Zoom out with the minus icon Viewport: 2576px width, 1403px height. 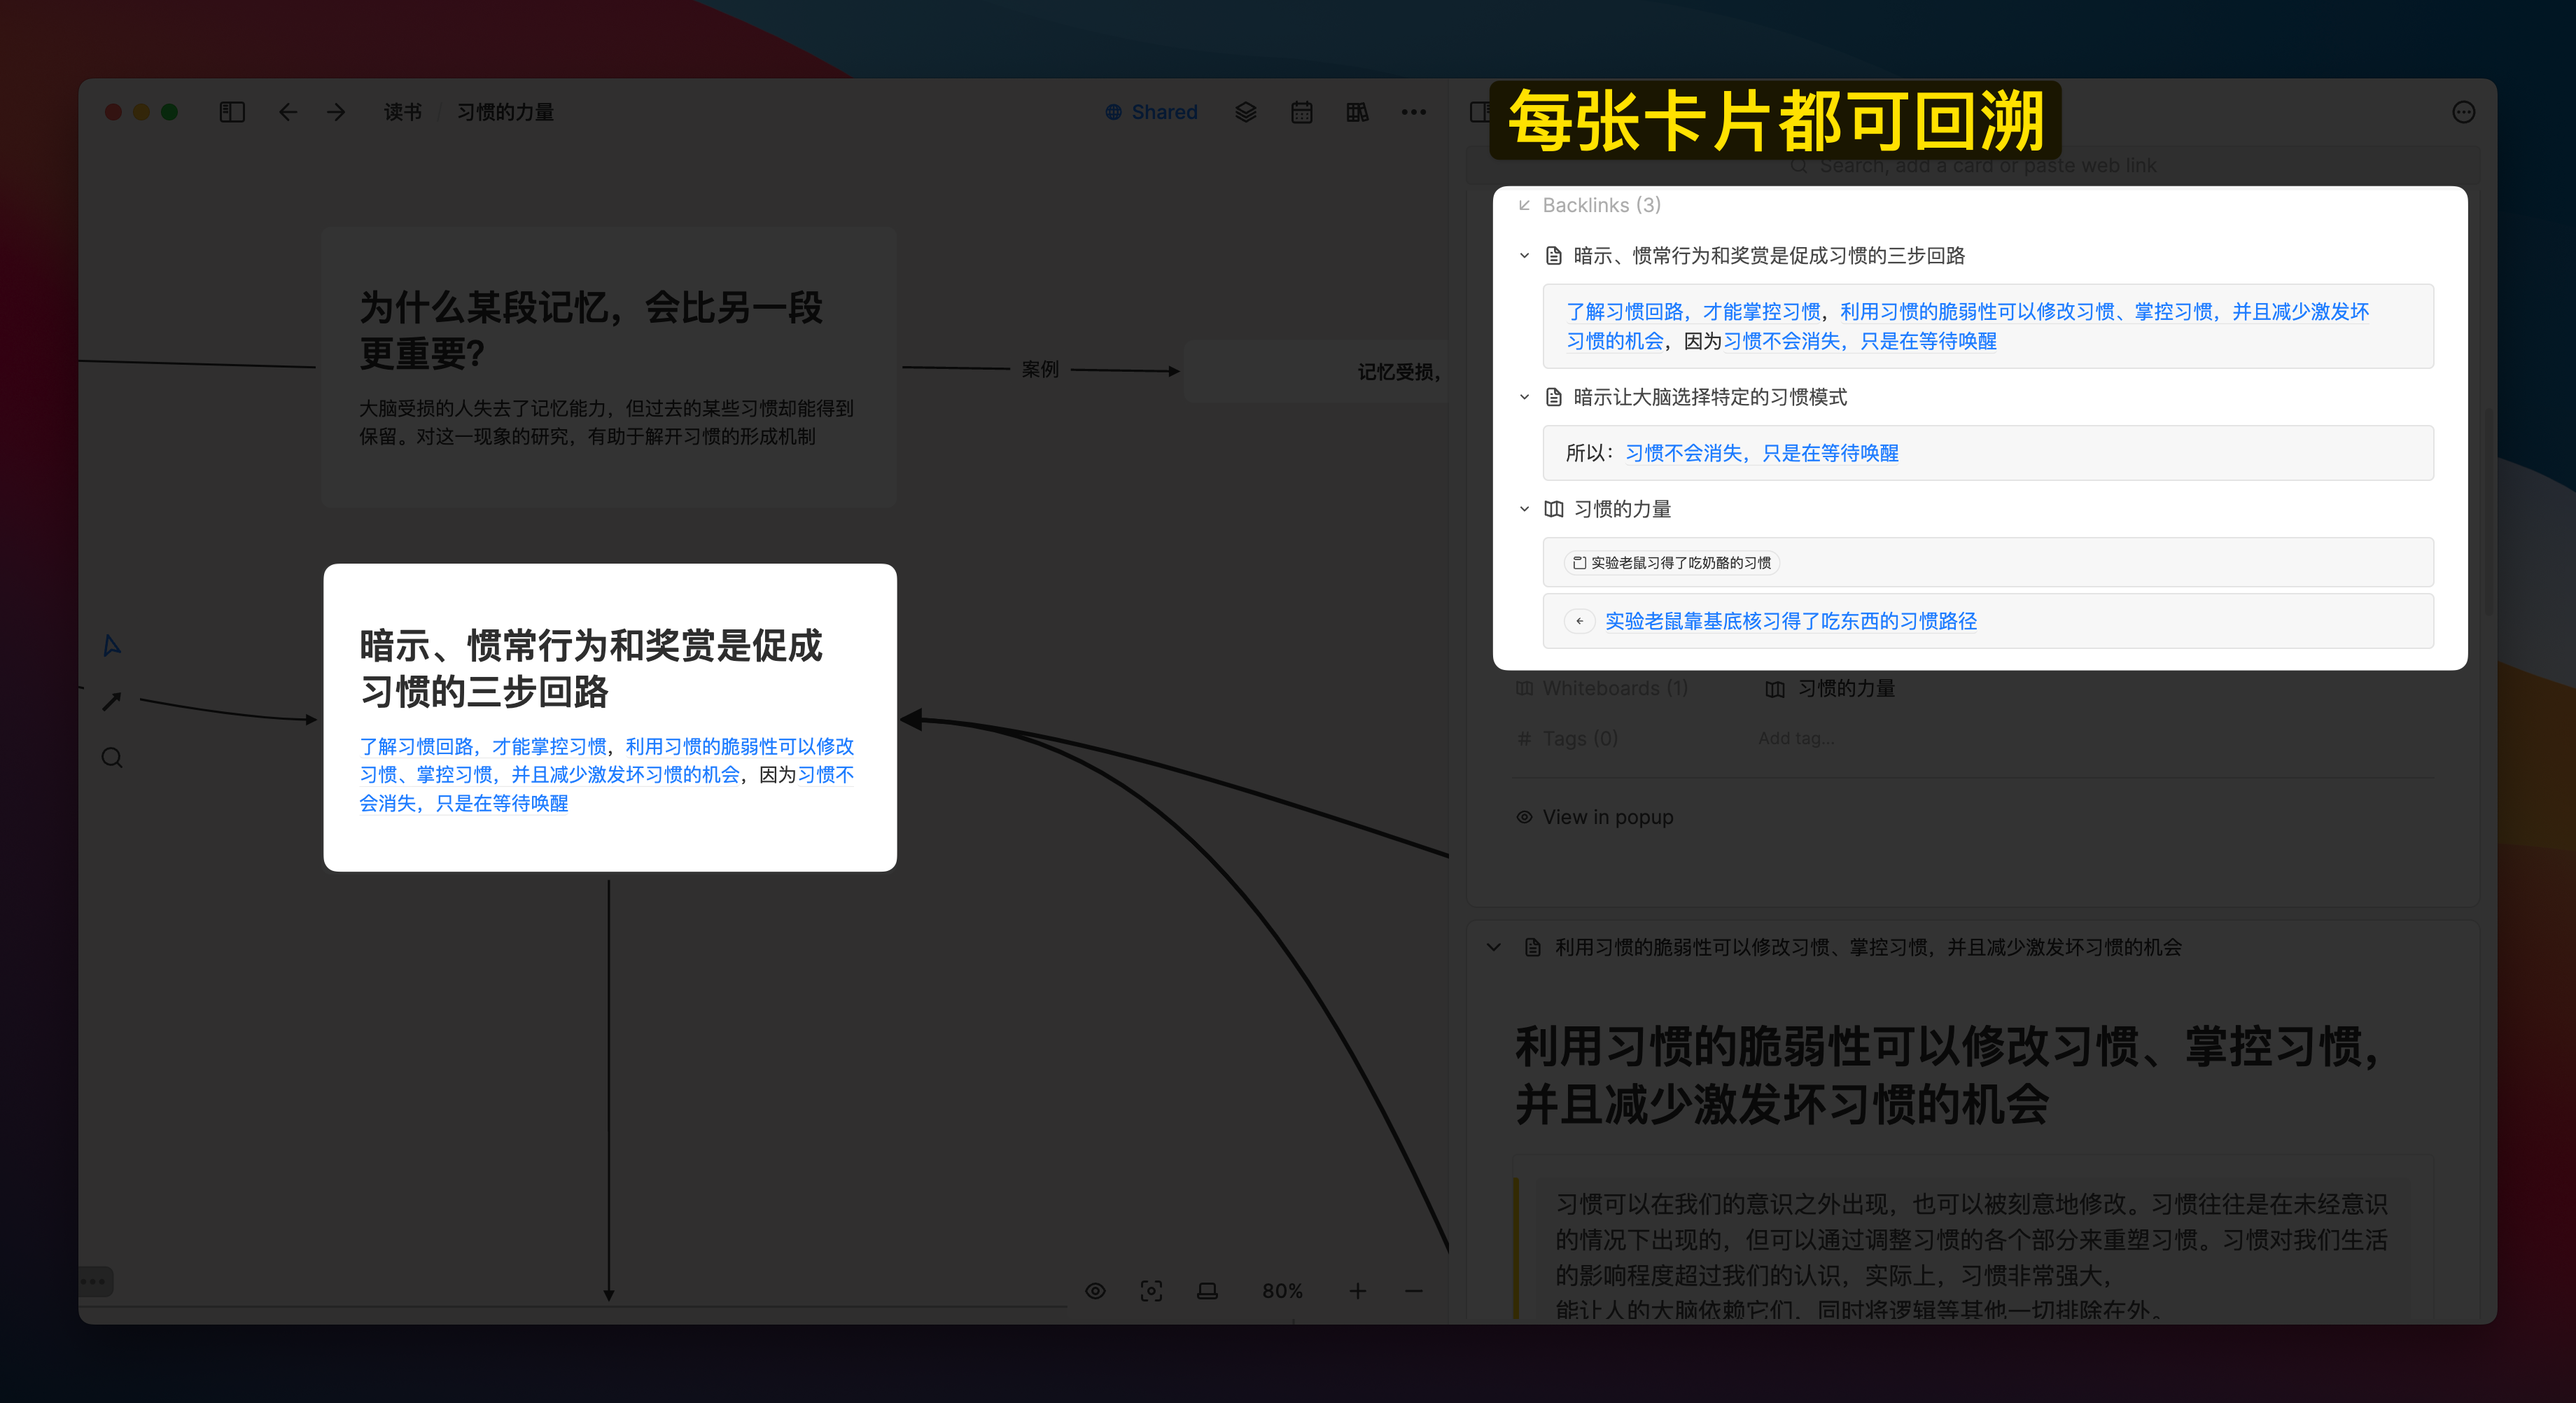click(1413, 1291)
